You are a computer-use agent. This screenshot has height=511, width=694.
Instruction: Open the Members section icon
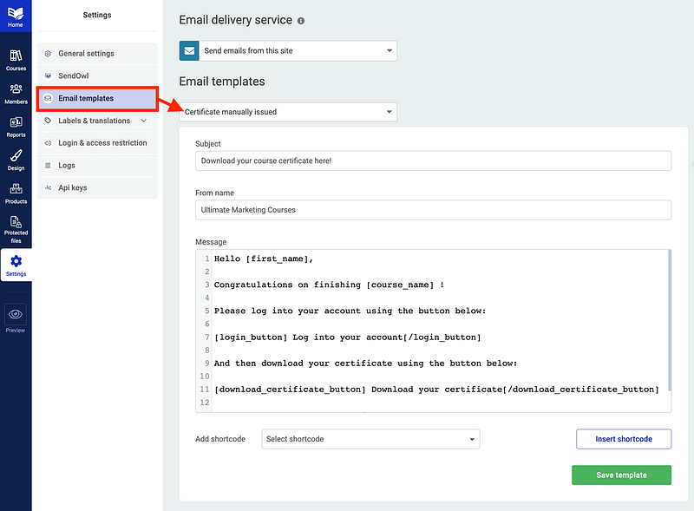tap(16, 94)
